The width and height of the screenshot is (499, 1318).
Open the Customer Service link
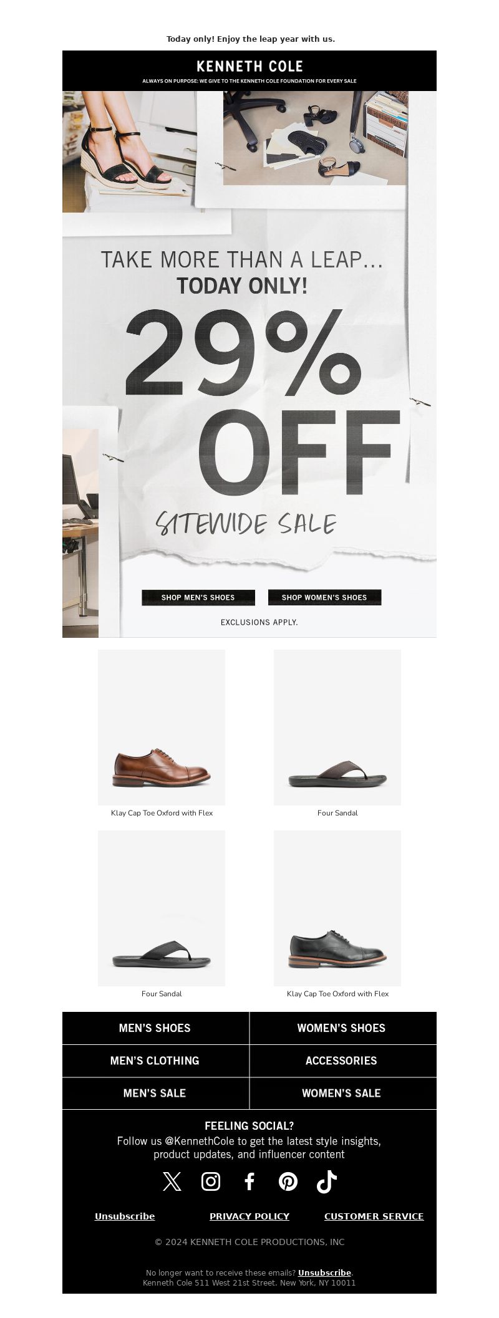374,1216
